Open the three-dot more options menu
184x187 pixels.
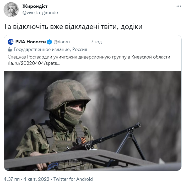click(x=178, y=6)
